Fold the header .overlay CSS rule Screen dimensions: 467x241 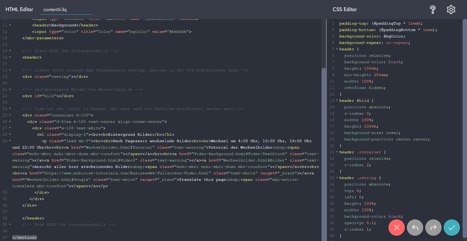point(337,178)
